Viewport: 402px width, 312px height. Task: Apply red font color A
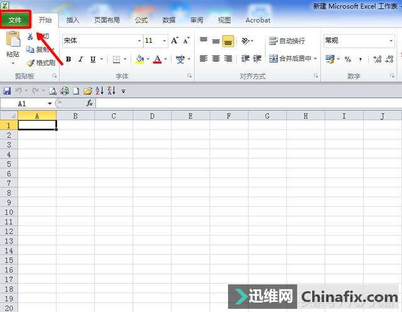[158, 59]
